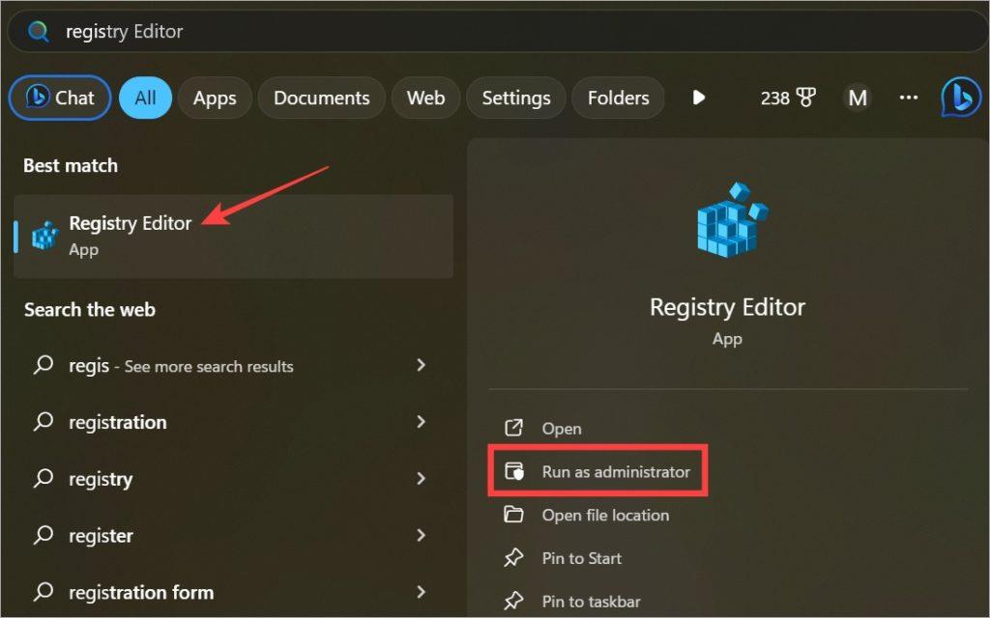Viewport: 990px width, 618px height.
Task: Switch to the Settings filter tab
Action: click(516, 98)
